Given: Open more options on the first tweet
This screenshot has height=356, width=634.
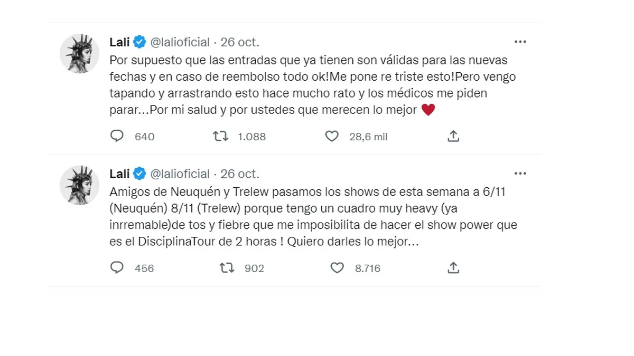Looking at the screenshot, I should click(520, 42).
